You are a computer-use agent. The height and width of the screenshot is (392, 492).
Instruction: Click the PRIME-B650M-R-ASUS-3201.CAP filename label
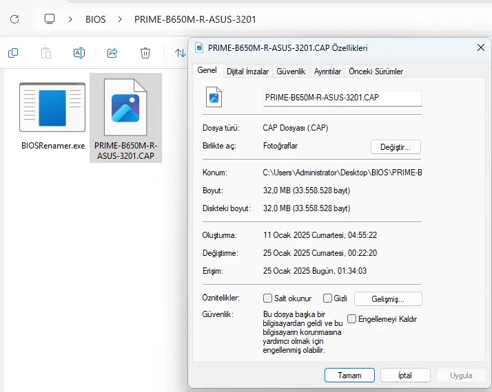point(126,151)
